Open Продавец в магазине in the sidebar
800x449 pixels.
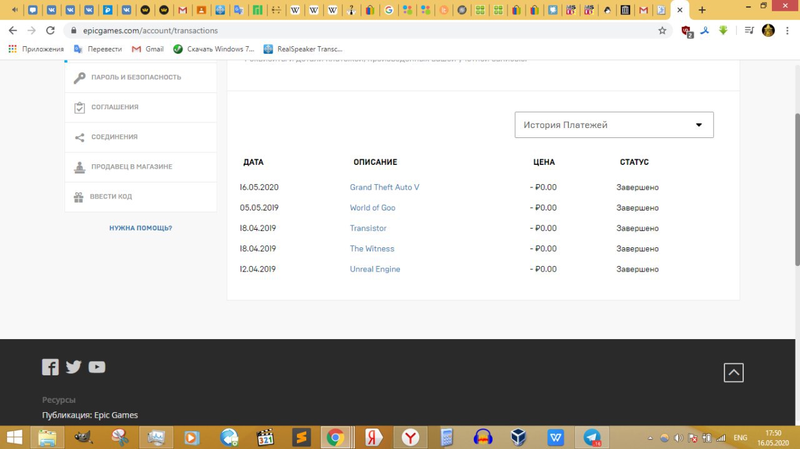point(141,167)
